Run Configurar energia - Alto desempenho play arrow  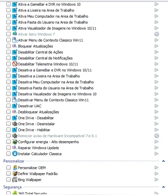click(x=156, y=142)
